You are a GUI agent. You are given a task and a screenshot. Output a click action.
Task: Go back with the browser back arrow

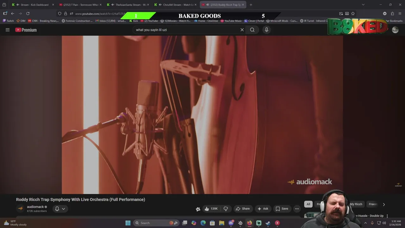pos(13,13)
